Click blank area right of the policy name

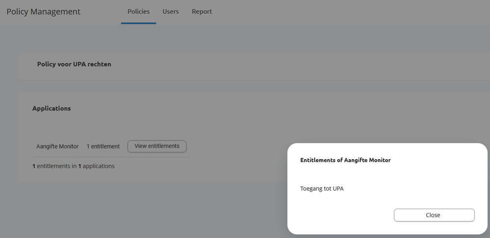[294, 64]
